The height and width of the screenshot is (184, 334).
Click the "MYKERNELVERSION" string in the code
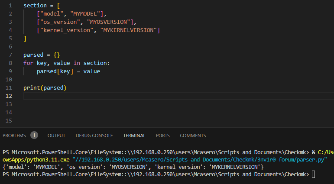pos(130,30)
